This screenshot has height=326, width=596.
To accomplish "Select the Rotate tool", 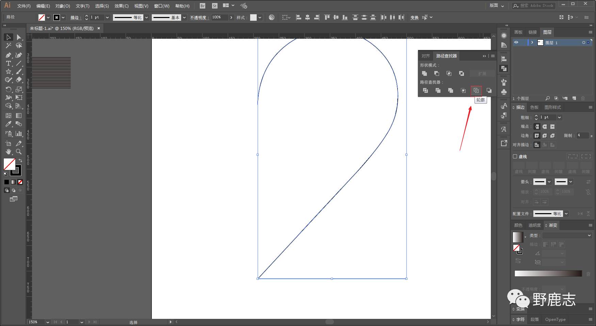I will (x=8, y=89).
